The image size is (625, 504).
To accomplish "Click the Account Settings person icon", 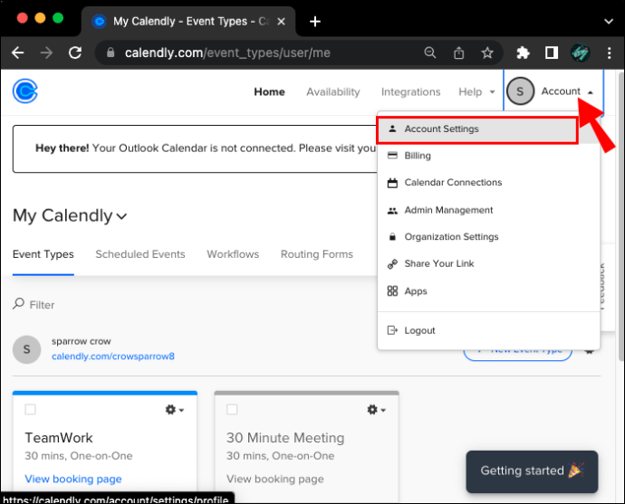I will click(392, 128).
